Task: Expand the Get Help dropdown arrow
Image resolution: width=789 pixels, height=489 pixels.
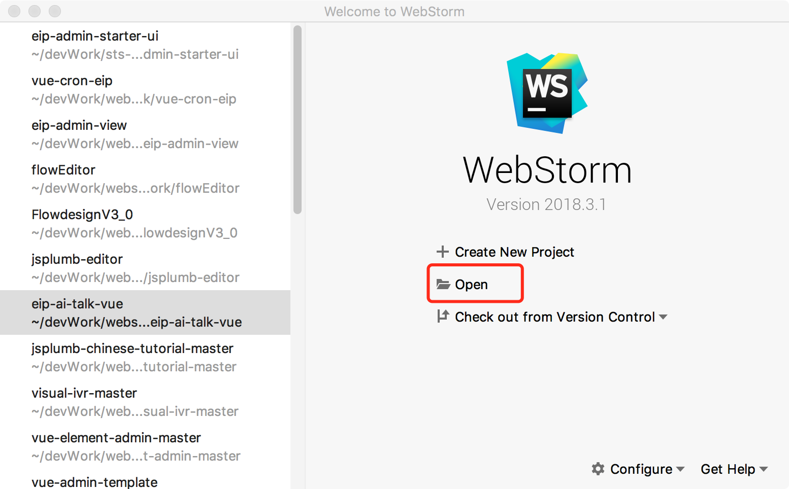Action: (x=763, y=469)
